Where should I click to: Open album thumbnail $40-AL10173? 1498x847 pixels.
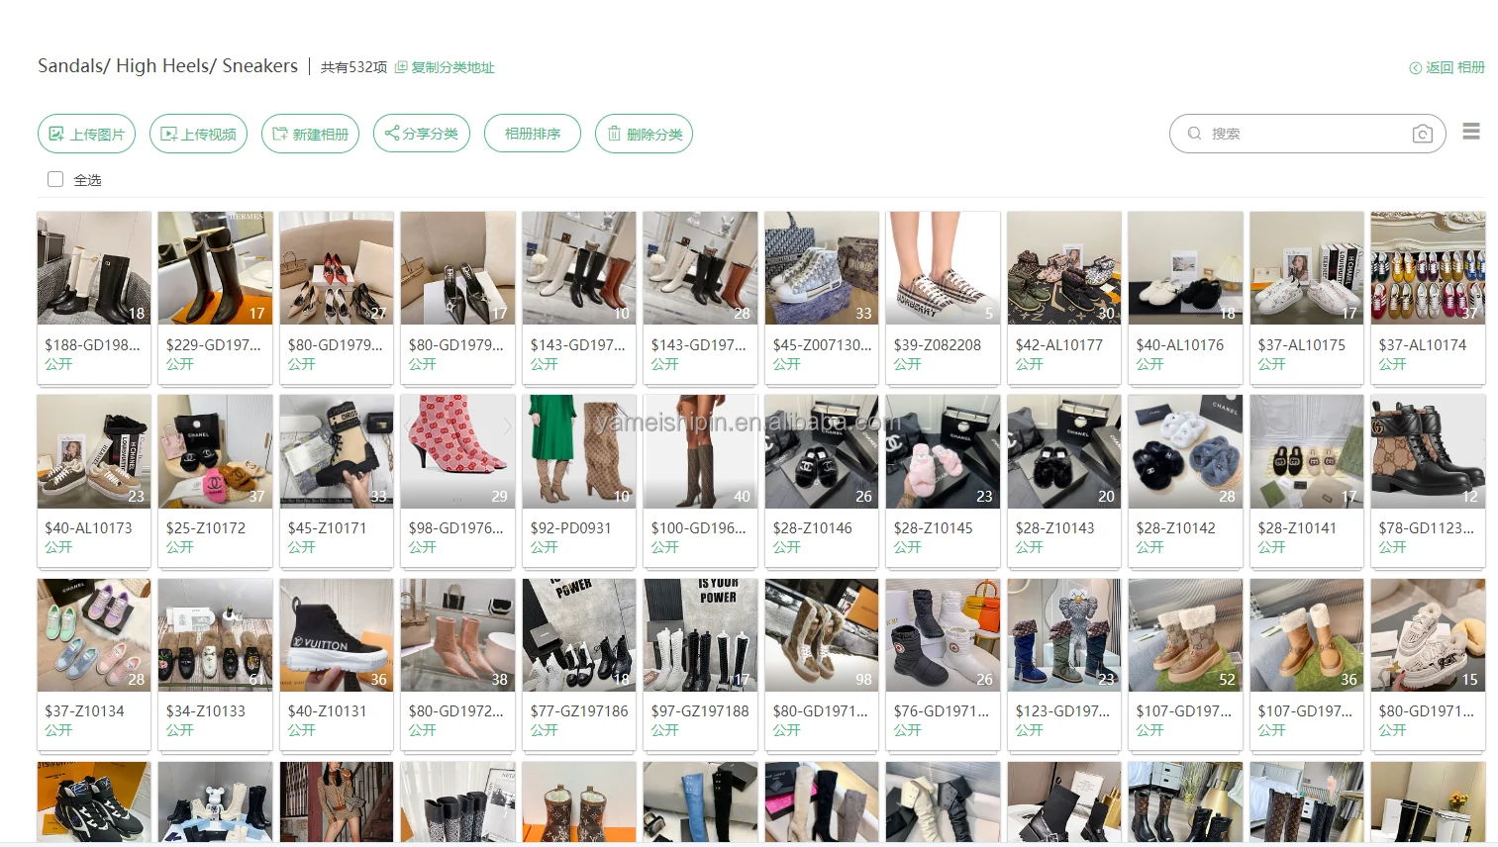coord(94,451)
